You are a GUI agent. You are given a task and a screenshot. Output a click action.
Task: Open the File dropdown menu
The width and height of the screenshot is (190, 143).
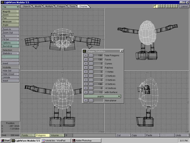[10, 7]
